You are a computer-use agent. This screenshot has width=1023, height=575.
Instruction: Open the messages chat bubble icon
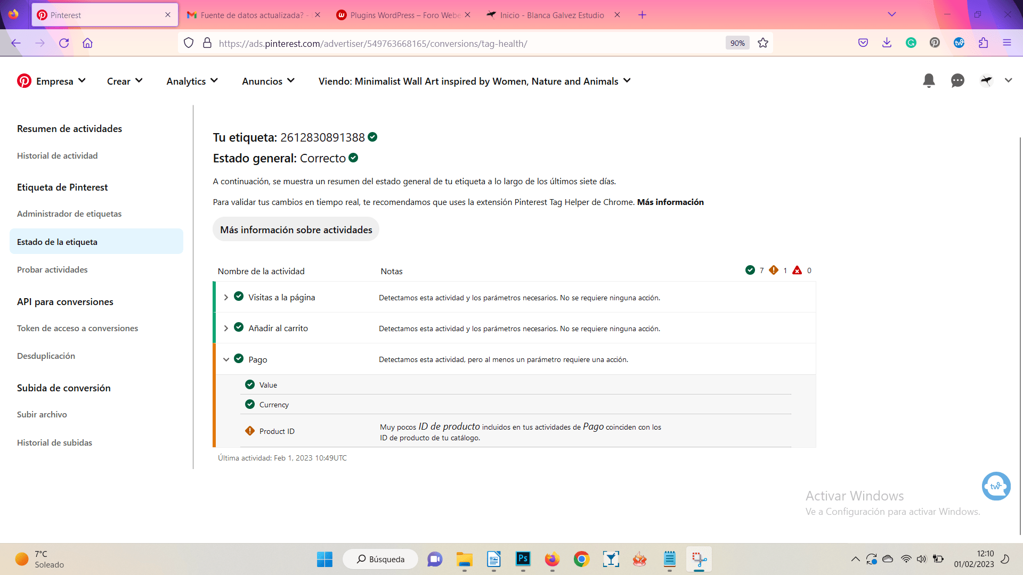[x=957, y=80]
